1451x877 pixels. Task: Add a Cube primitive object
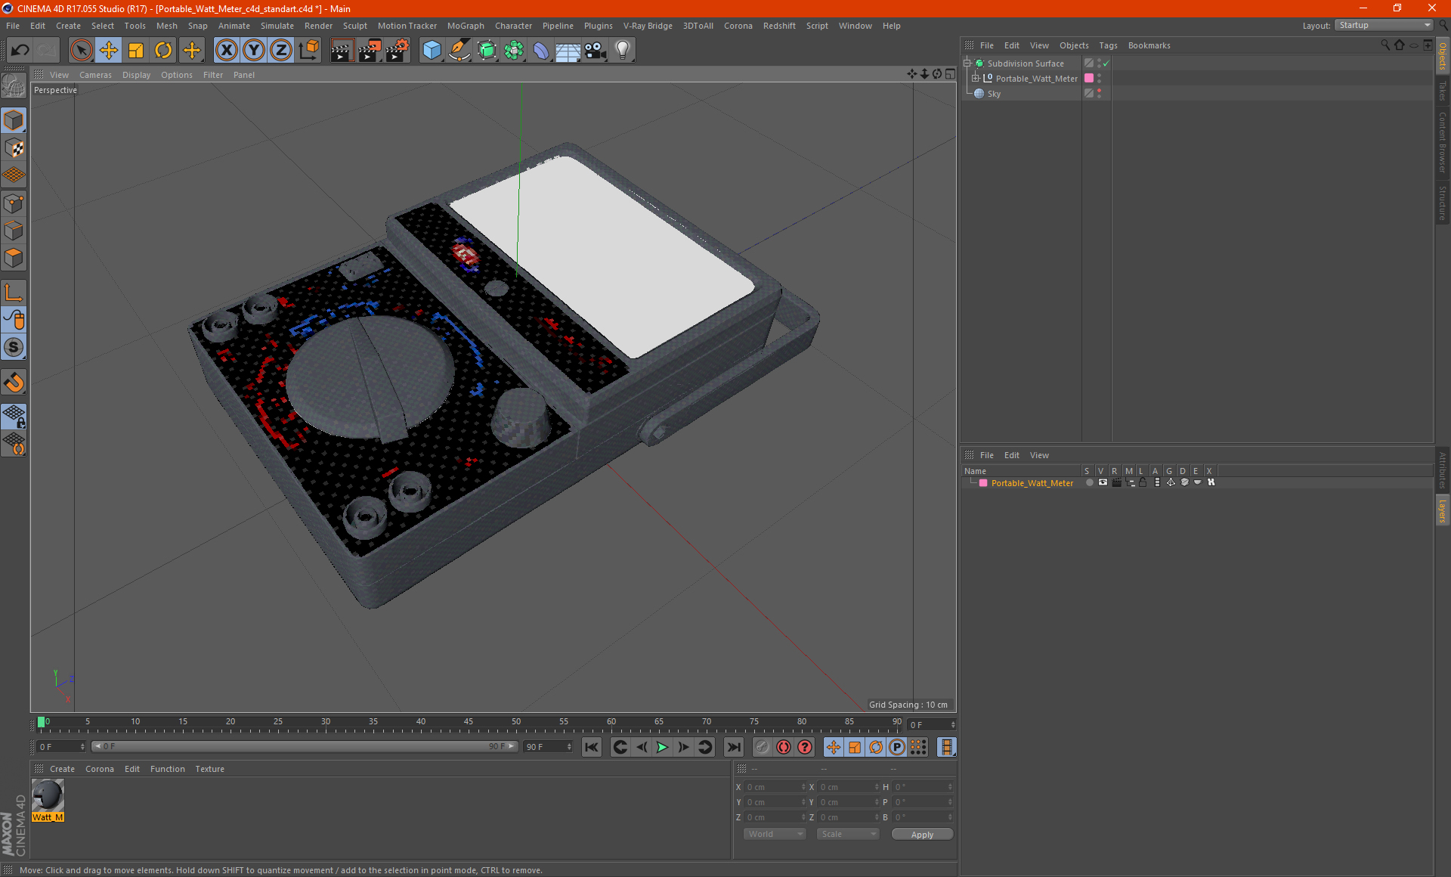(432, 51)
